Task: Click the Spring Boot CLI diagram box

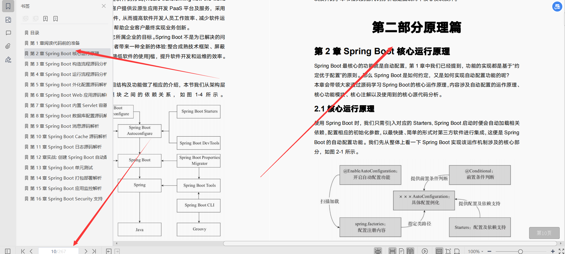Action: (199, 205)
